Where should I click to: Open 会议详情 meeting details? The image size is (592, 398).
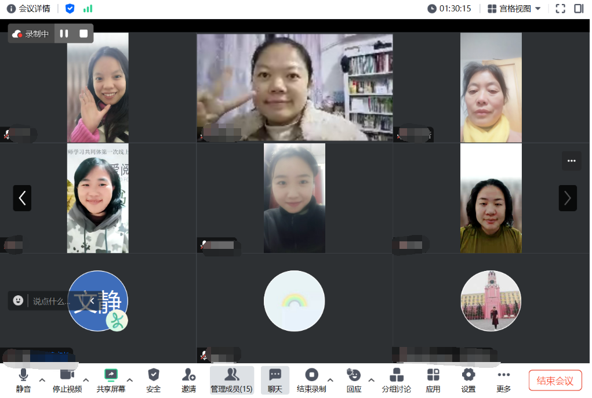[x=28, y=9]
